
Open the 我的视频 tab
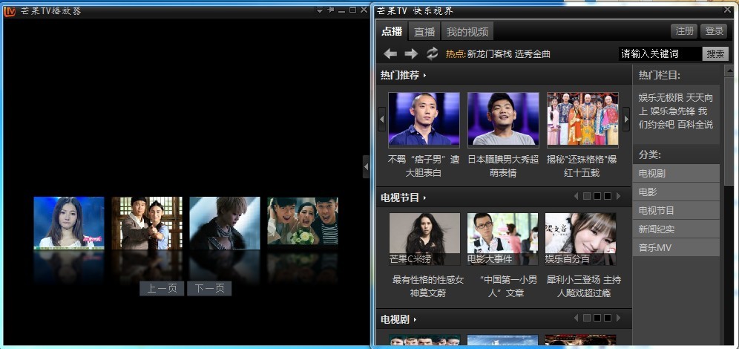click(x=467, y=31)
